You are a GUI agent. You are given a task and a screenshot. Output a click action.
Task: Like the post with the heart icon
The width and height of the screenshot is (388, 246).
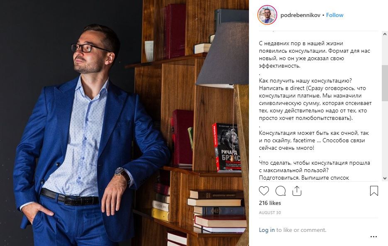click(x=264, y=191)
